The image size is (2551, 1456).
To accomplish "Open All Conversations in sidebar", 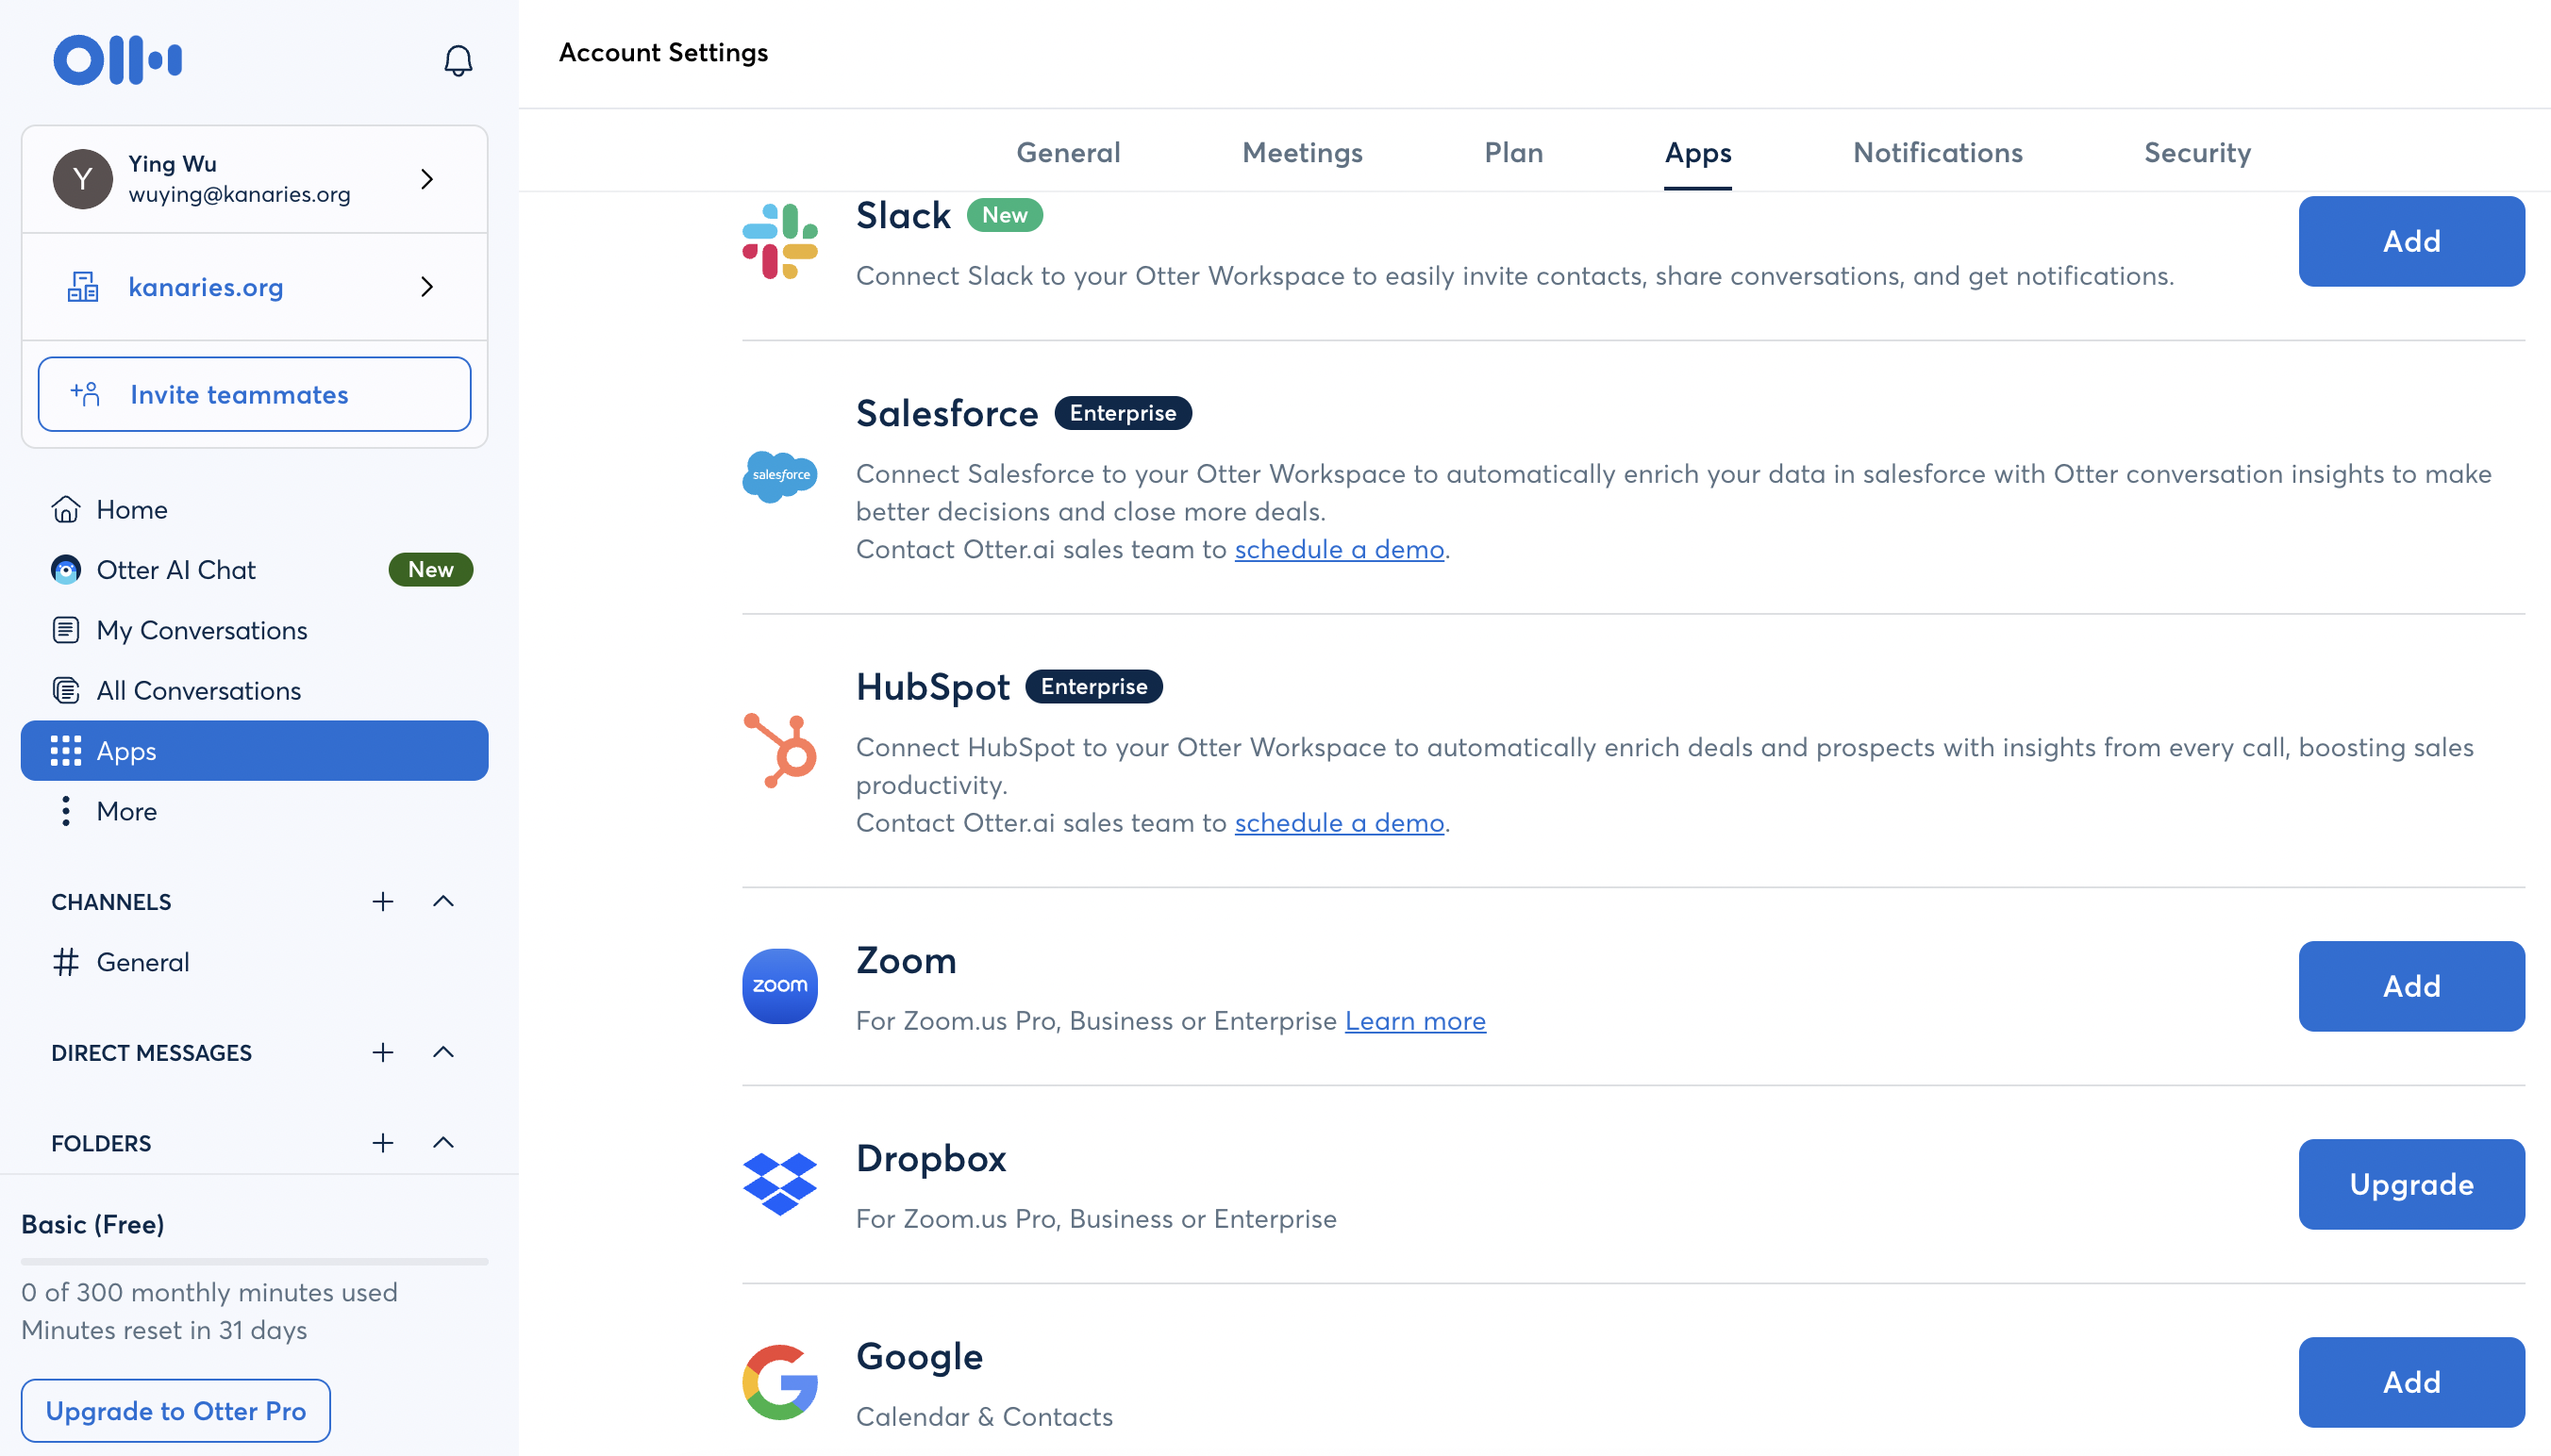I will point(198,691).
